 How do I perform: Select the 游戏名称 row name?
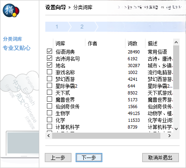tap(65, 72)
